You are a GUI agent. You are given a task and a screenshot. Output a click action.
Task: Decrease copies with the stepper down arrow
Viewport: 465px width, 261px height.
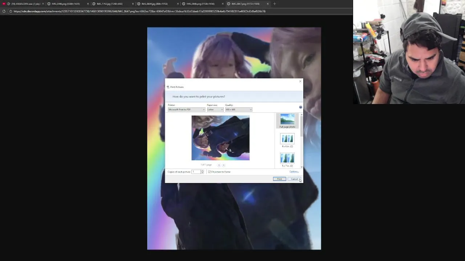click(202, 173)
